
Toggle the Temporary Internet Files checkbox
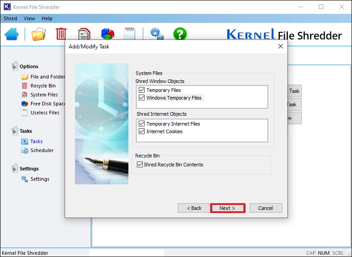[142, 124]
